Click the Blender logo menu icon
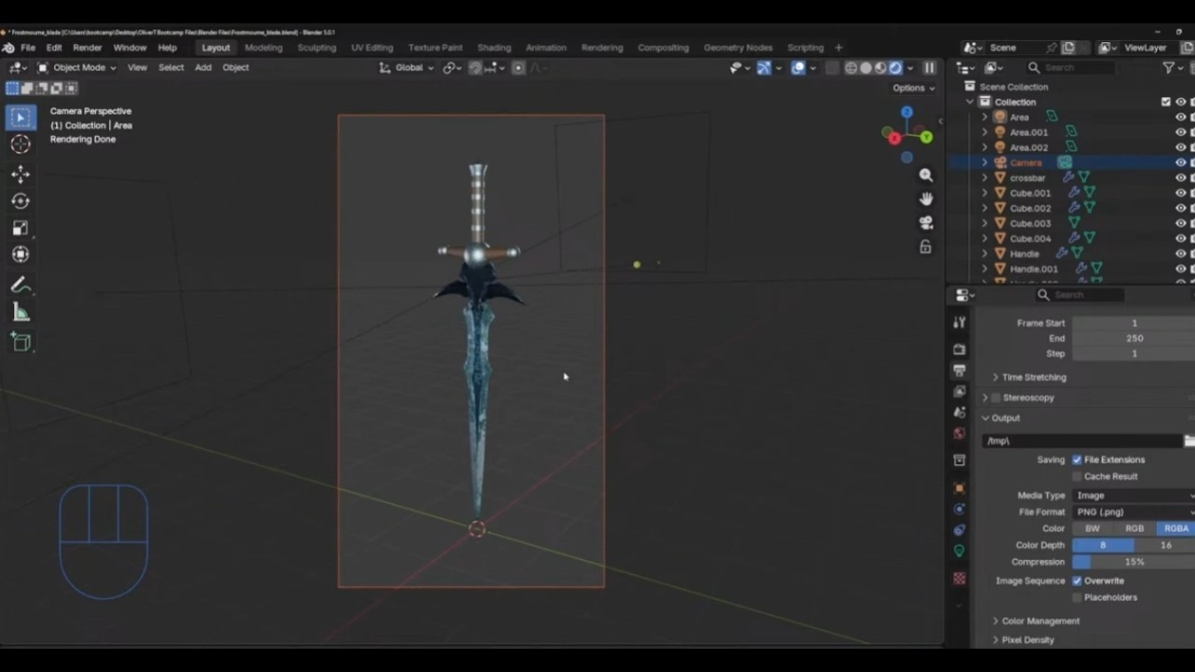Screen dimensions: 1195x672 (x=7, y=48)
